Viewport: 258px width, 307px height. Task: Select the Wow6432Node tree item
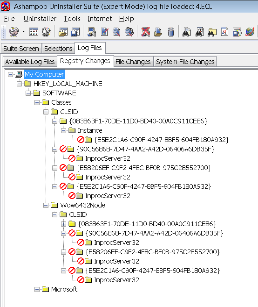coord(82,205)
